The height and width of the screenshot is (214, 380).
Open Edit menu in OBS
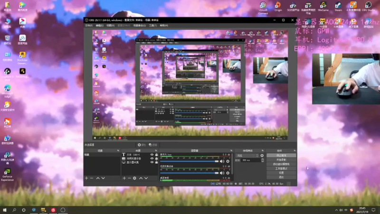pyautogui.click(x=99, y=26)
